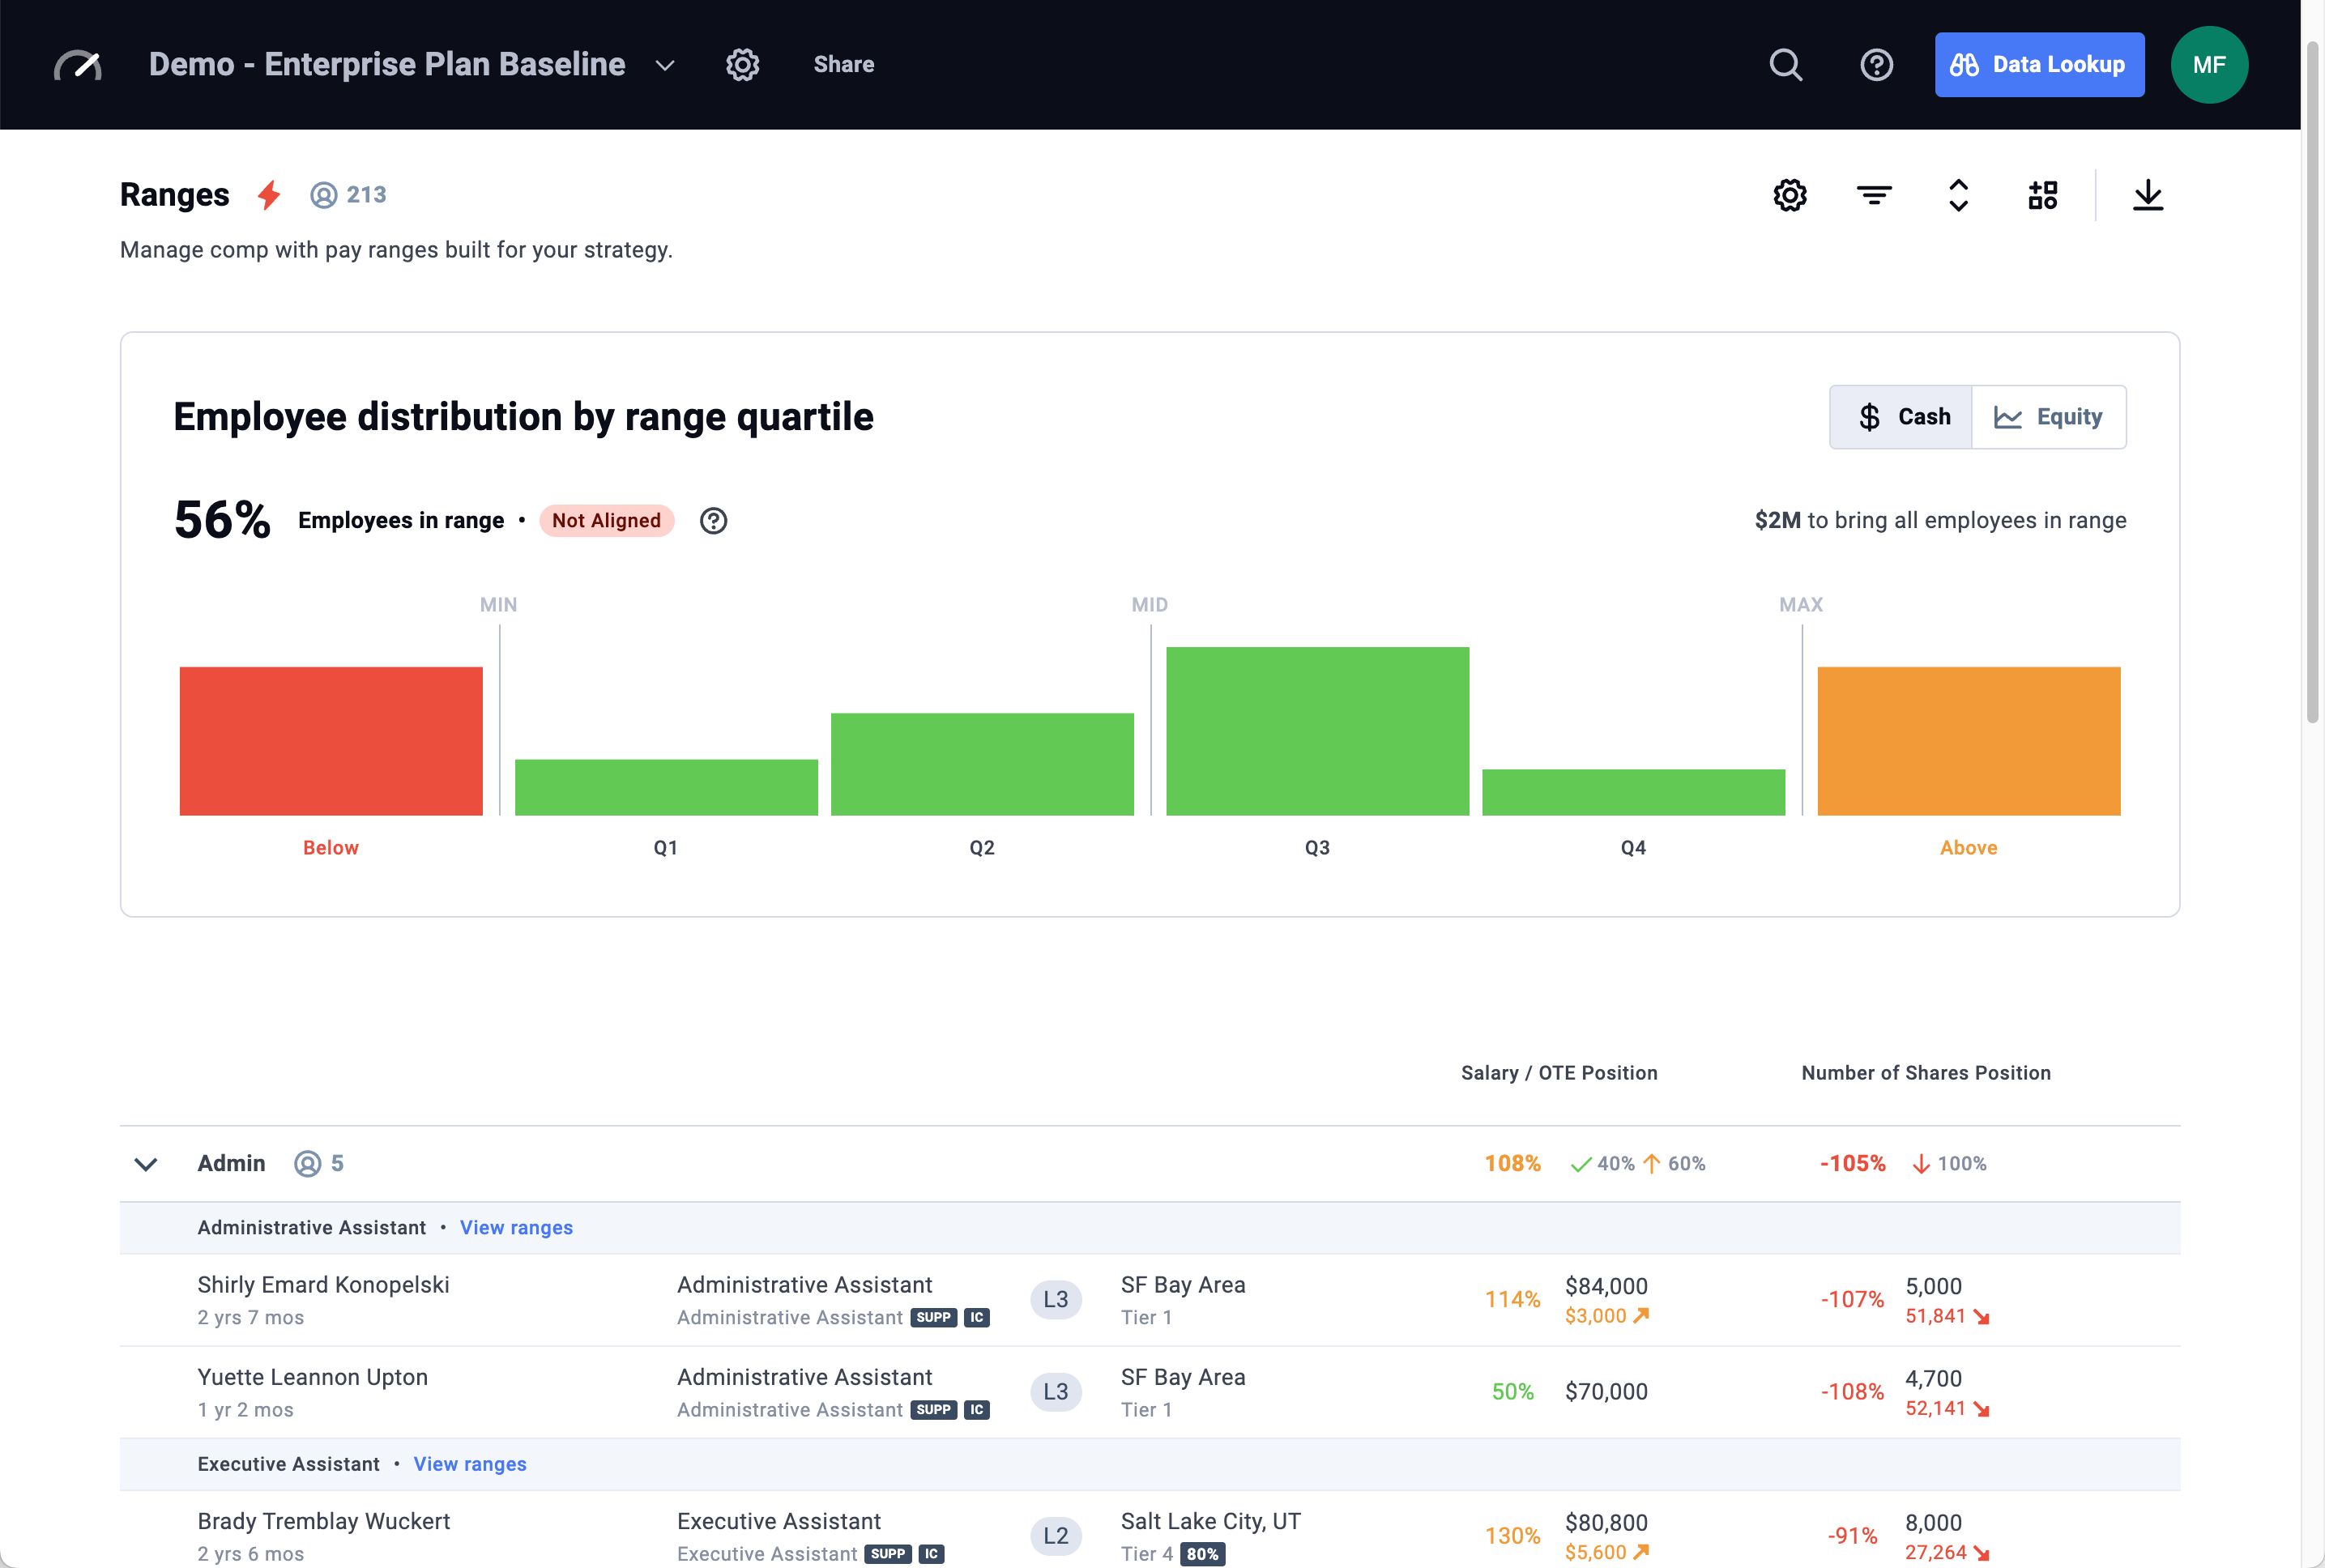The image size is (2325, 1568).
Task: Open View ranges for Administrative Assistant
Action: 516,1227
